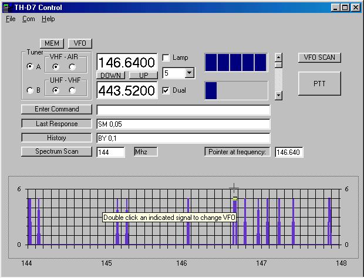Open the dropdown showing value 5
364x278 pixels.
190,73
